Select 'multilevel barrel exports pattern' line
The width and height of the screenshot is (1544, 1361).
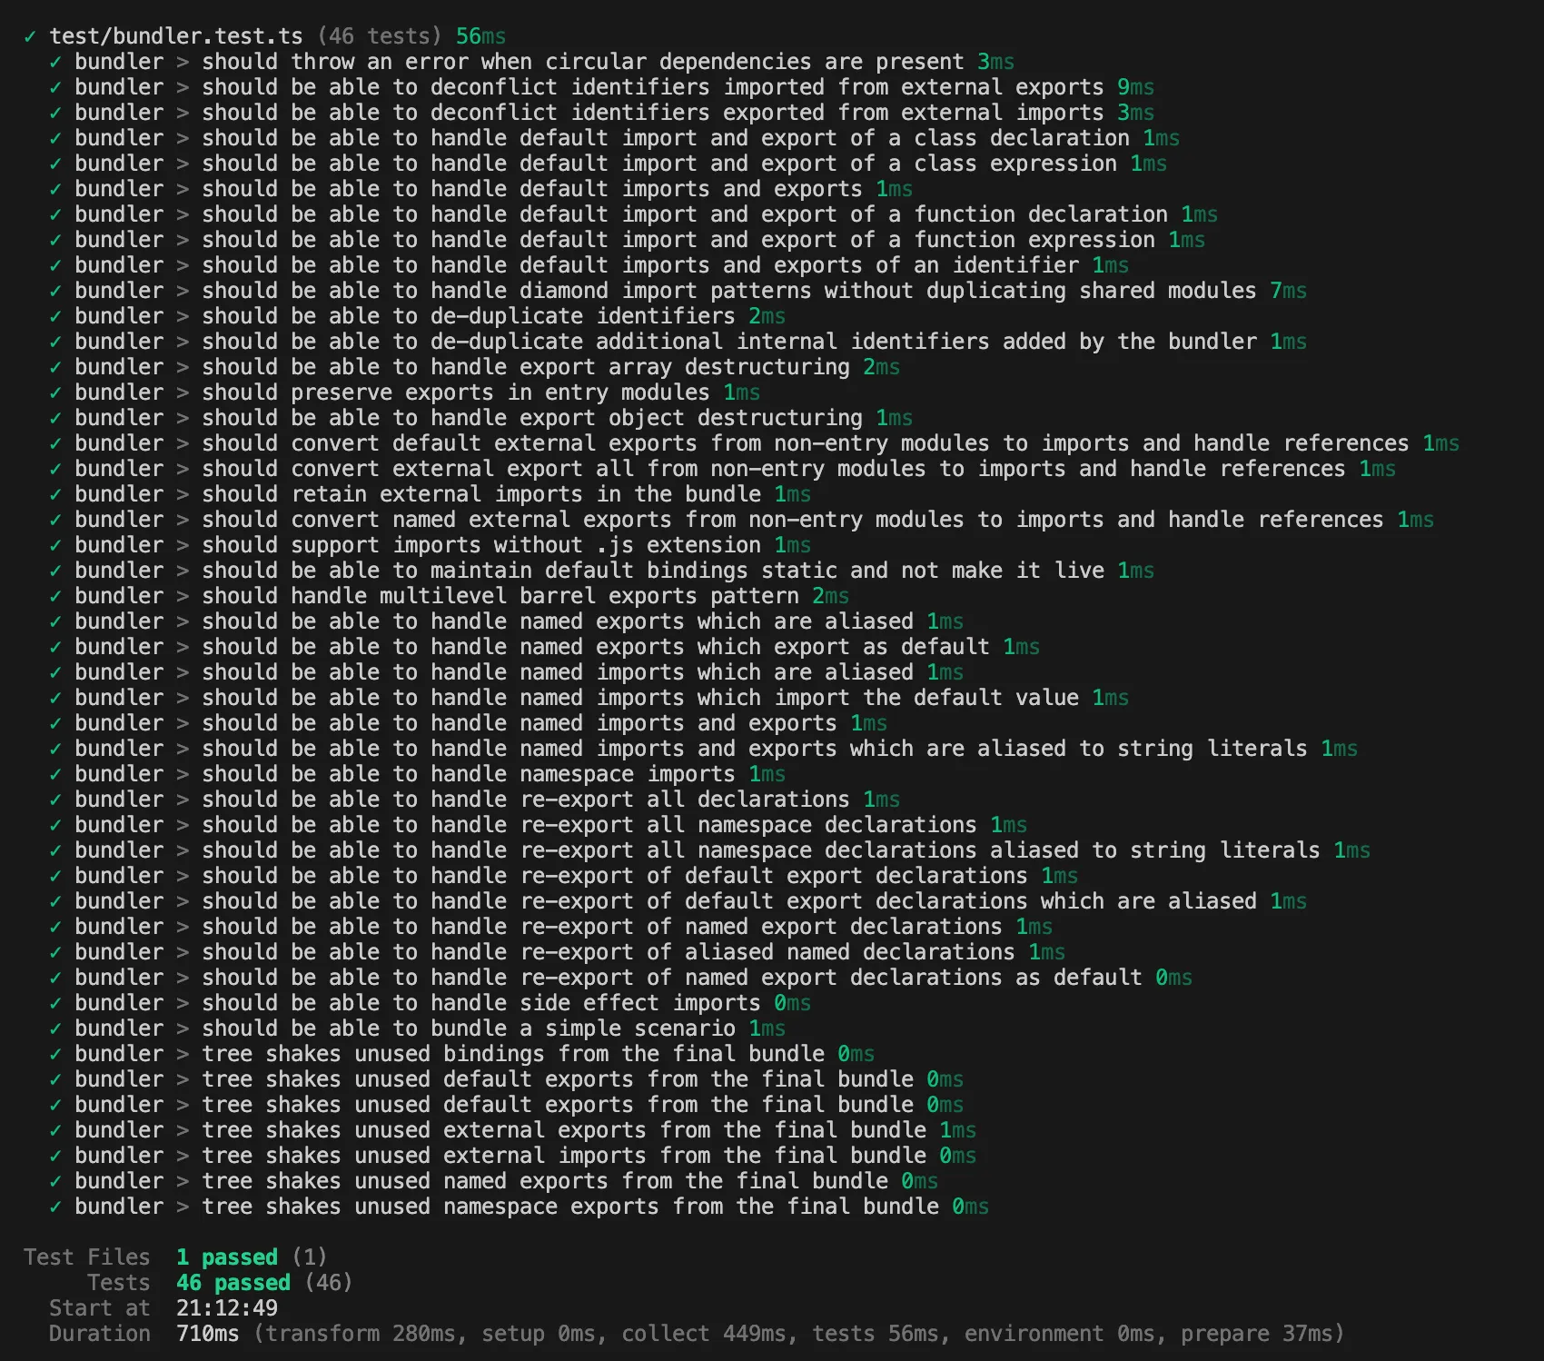coord(449,596)
